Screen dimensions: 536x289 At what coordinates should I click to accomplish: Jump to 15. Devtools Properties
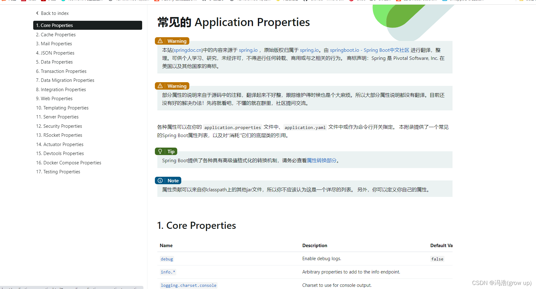click(x=60, y=153)
